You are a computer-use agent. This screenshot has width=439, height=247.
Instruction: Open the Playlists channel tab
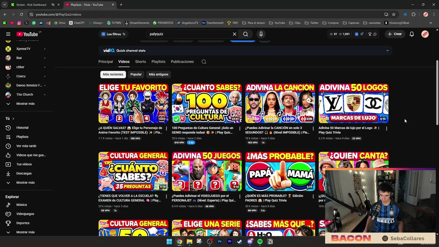click(158, 62)
